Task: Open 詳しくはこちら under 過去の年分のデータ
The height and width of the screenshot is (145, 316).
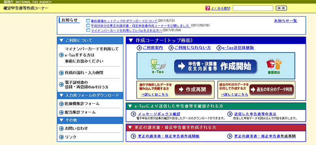Action: (x=235, y=95)
